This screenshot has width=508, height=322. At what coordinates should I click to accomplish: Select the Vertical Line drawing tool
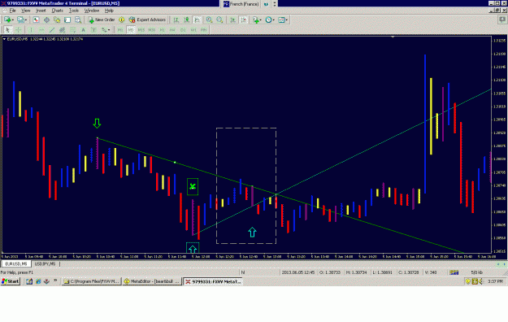31,30
